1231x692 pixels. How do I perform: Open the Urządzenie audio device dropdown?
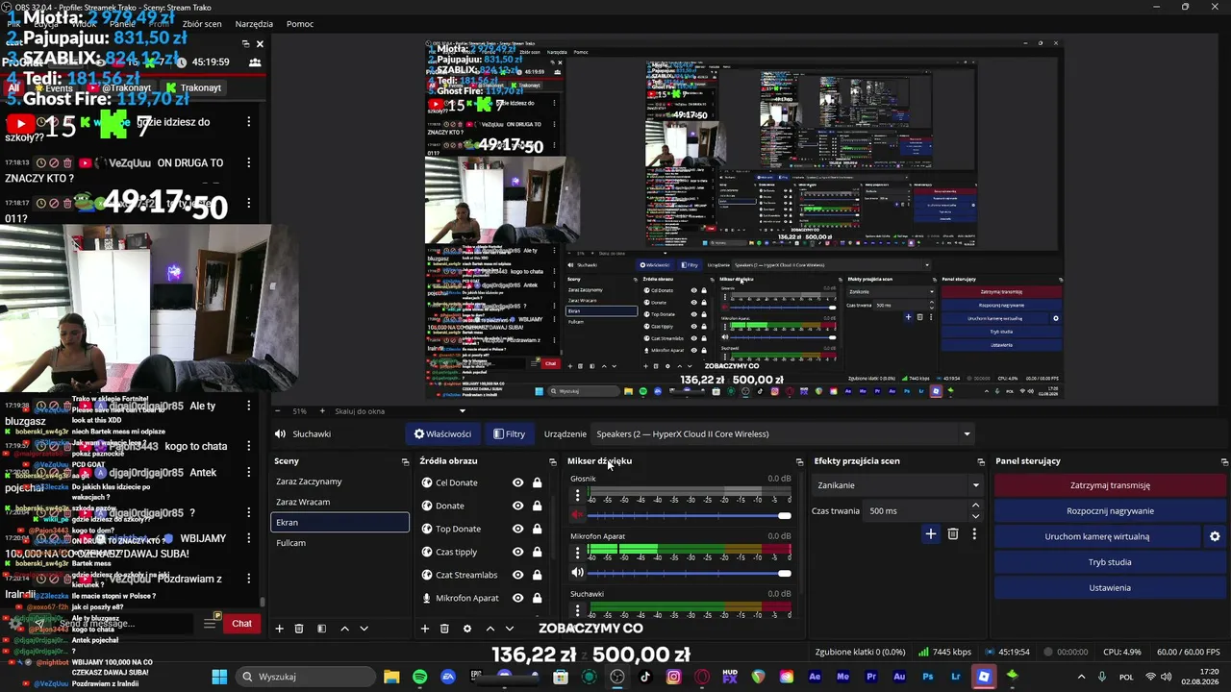click(x=781, y=434)
